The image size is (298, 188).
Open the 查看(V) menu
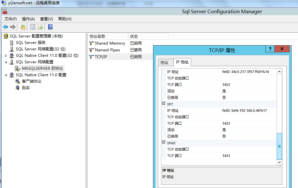[46, 19]
